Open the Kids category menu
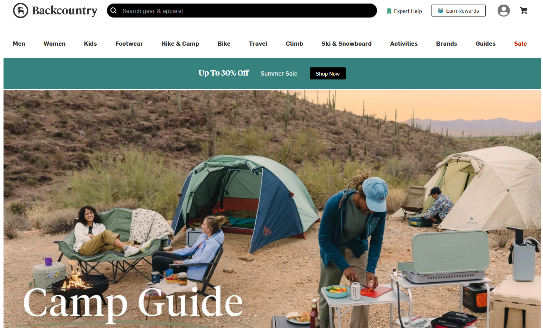Viewport: 543px width, 328px height. pyautogui.click(x=90, y=44)
